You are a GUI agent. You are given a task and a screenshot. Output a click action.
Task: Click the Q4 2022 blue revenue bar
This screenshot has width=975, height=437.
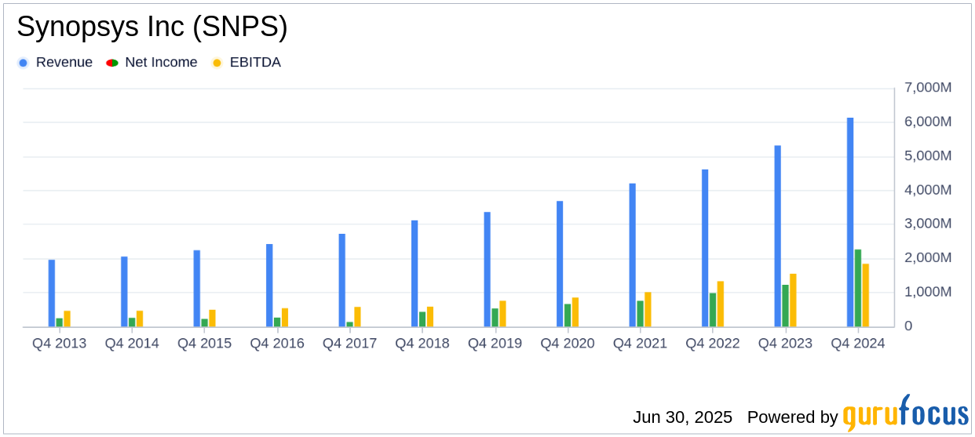tap(705, 248)
